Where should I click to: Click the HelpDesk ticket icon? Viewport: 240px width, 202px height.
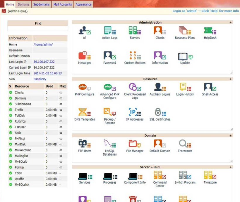coord(210,31)
